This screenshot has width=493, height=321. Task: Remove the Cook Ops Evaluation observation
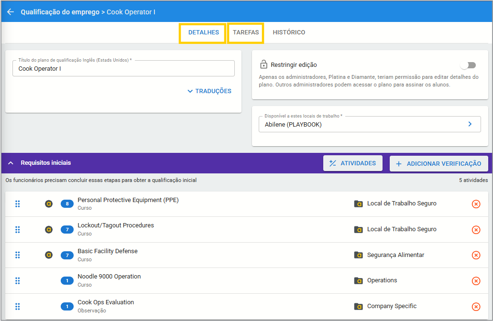tap(476, 307)
